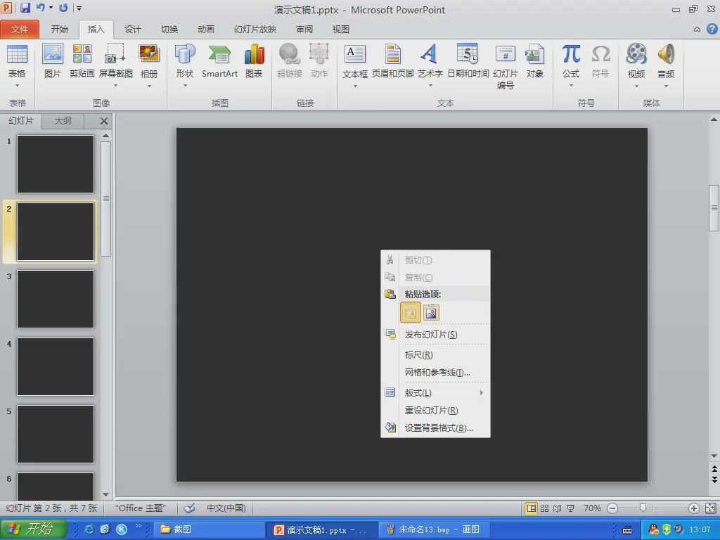Open the 文件 file button

pyautogui.click(x=20, y=30)
